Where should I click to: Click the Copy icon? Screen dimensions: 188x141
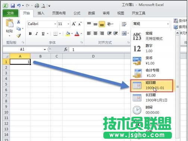click(18, 29)
